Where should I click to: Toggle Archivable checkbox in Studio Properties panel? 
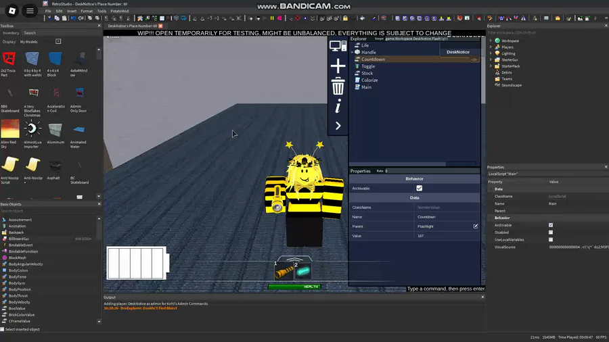[550, 225]
